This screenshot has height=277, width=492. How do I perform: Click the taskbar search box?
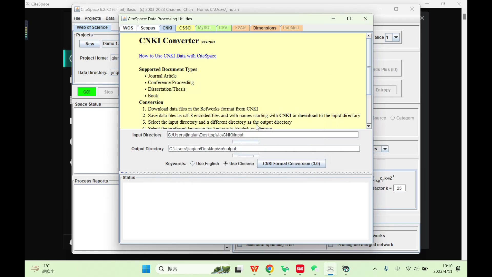pyautogui.click(x=193, y=269)
